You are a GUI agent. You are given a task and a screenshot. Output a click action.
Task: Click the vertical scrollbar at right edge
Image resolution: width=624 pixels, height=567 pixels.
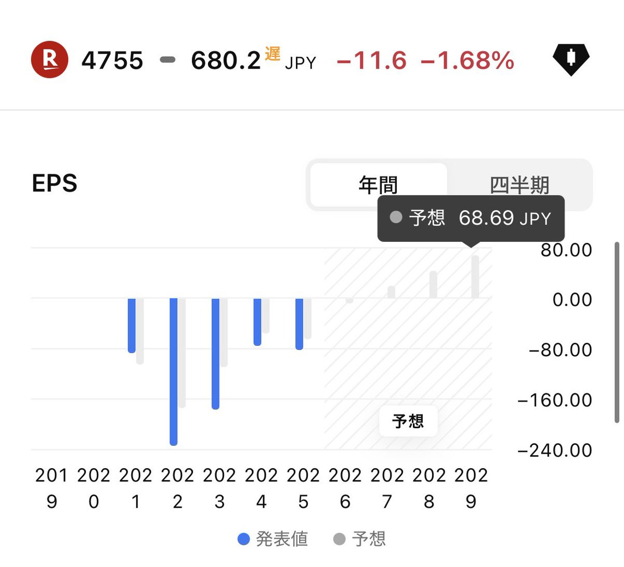pos(617,332)
